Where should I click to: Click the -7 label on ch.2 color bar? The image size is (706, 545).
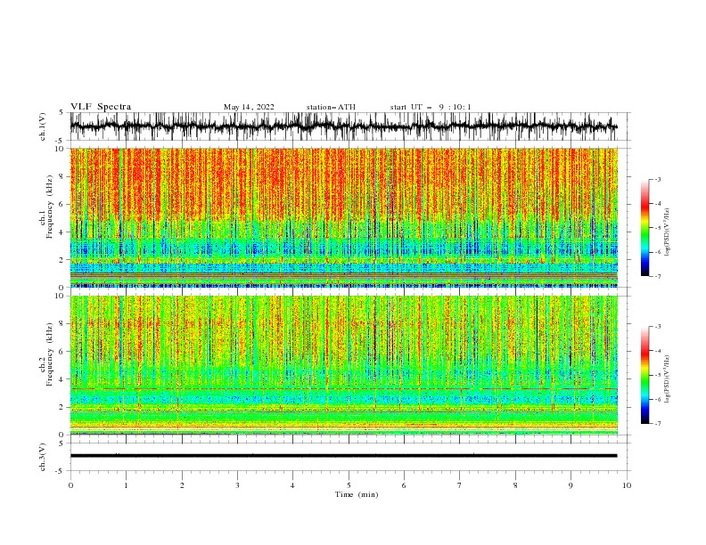[x=658, y=424]
